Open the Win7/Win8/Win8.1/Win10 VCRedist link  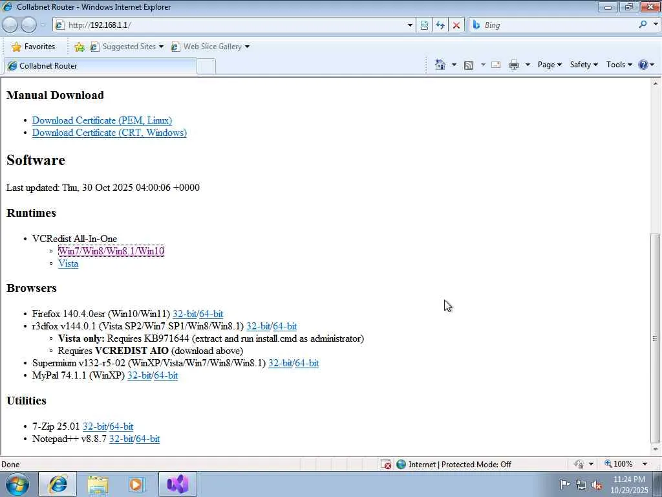click(111, 251)
